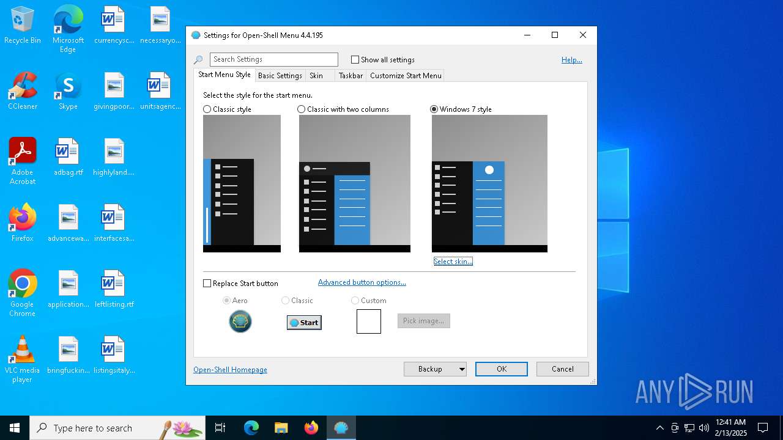Switch to the Start Menu Style tab
The height and width of the screenshot is (440, 783).
225,75
